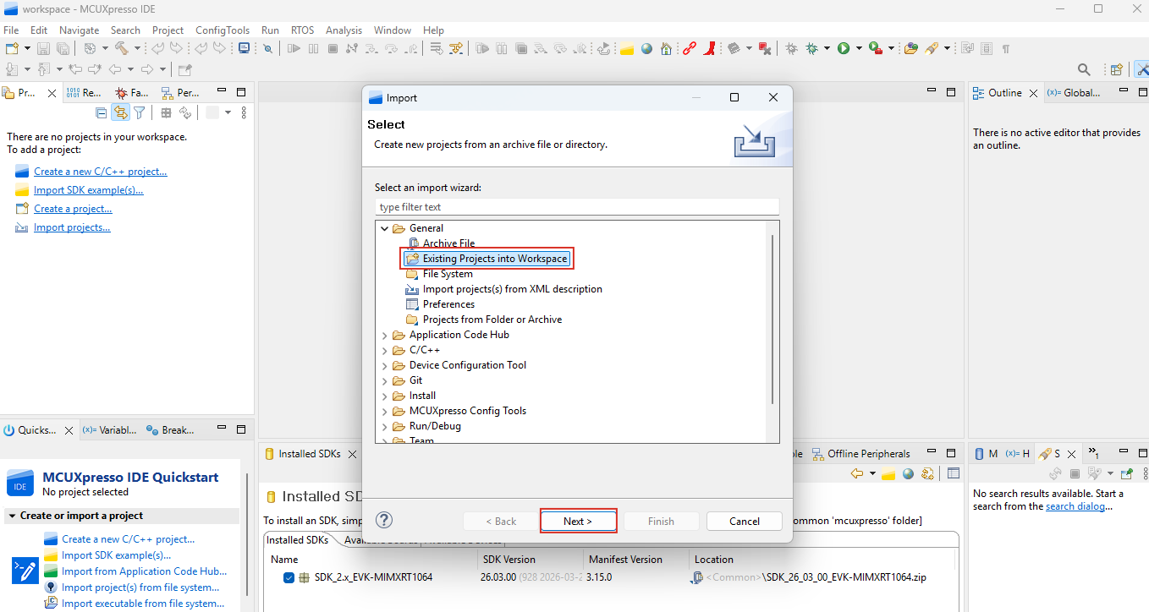Expand the Run/Debug folder in wizard

pyautogui.click(x=385, y=426)
